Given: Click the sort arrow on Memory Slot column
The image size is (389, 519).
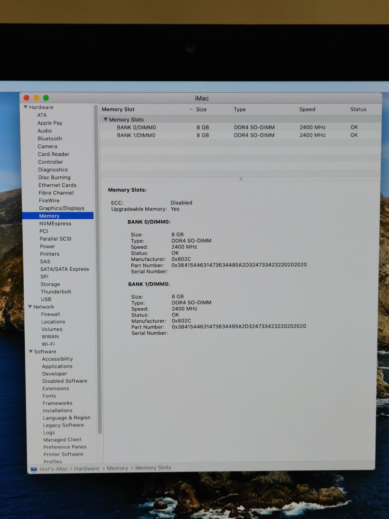Looking at the screenshot, I should (x=191, y=110).
